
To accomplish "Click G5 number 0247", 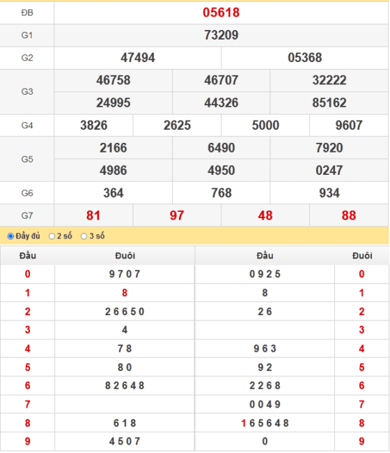I will 329,170.
